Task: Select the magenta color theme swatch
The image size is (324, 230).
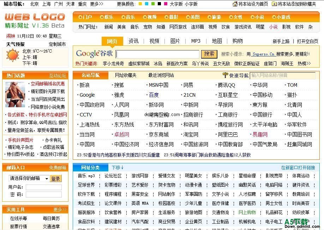Action: 166,4
